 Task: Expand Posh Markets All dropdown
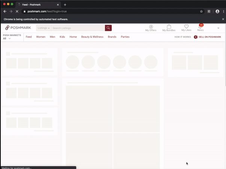coord(7,38)
